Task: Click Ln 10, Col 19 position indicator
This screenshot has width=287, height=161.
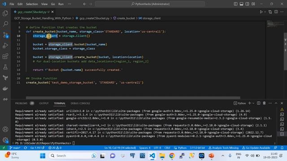Action: [120, 148]
